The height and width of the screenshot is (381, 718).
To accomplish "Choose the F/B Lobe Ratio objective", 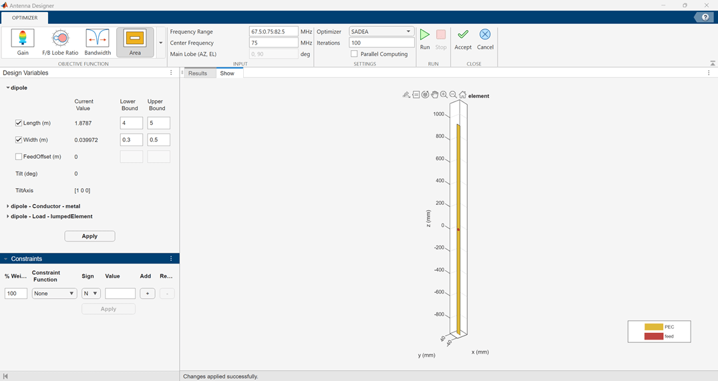I will [60, 42].
